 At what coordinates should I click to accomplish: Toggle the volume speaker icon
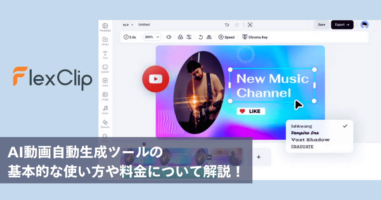pos(169,37)
